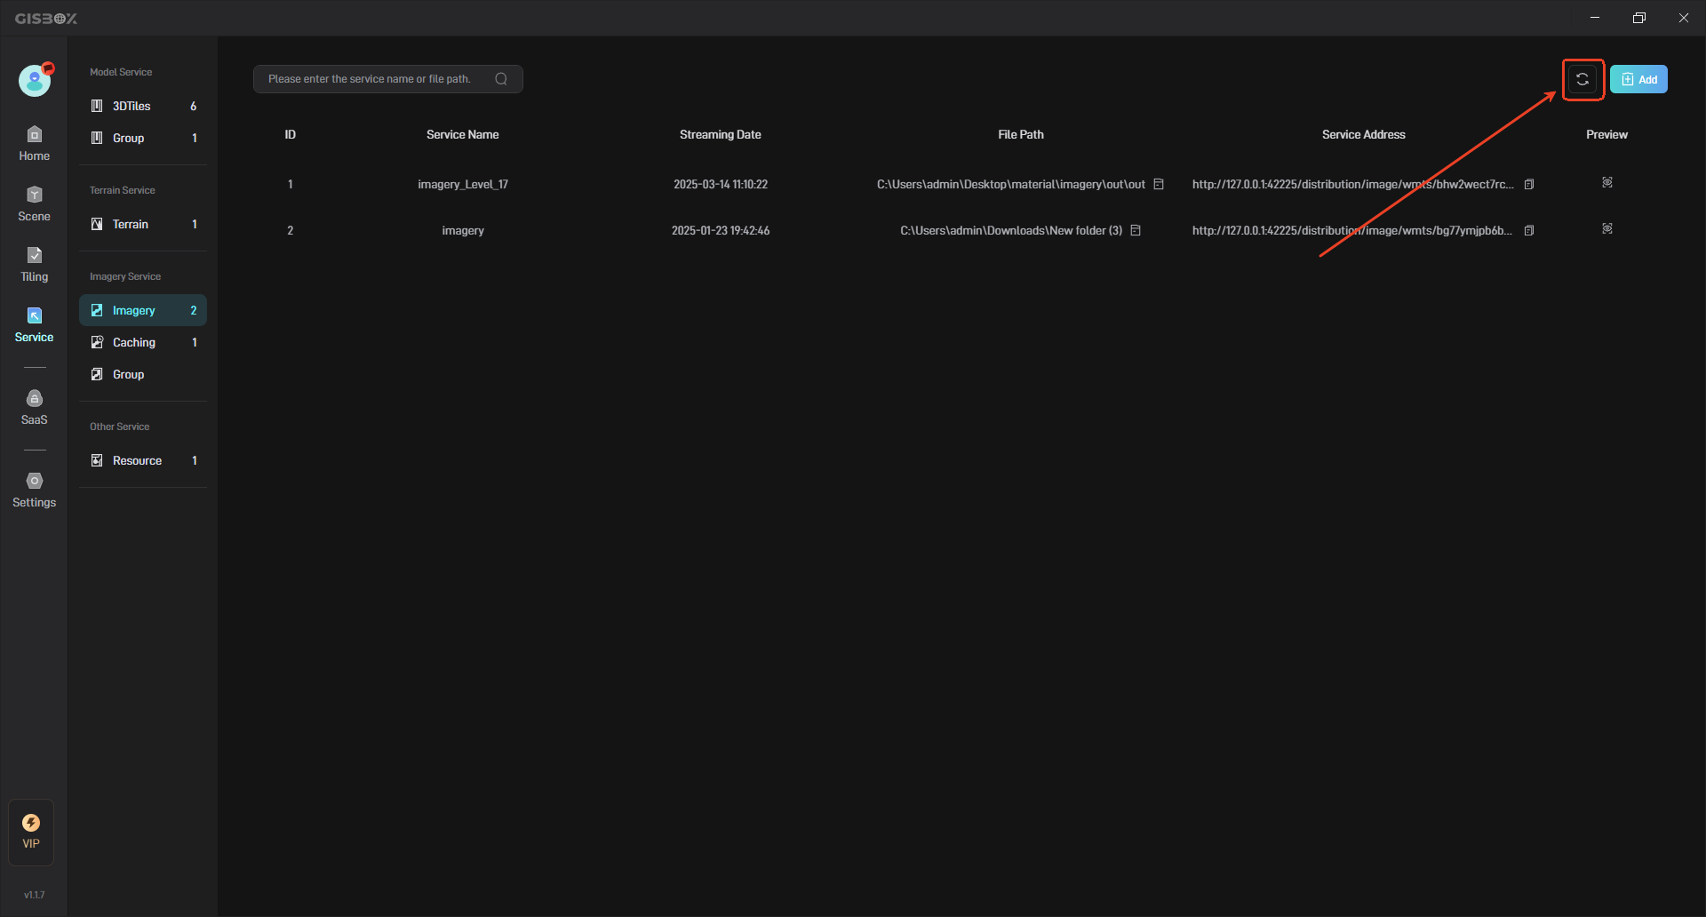
Task: Open Group under Model Service
Action: click(142, 138)
